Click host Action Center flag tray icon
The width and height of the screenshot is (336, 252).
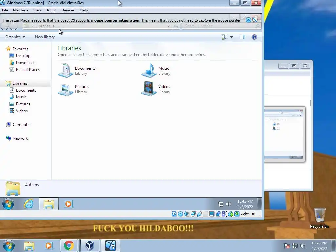(287, 246)
